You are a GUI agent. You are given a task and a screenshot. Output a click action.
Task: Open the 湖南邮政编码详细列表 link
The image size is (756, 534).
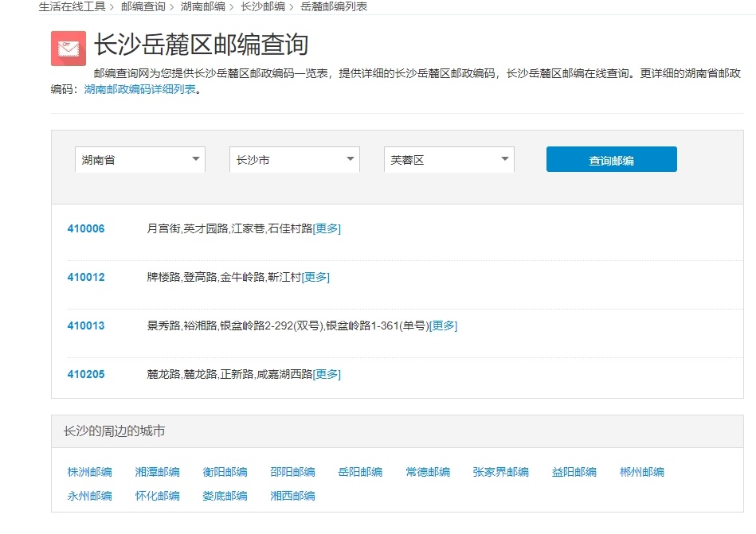click(x=140, y=89)
